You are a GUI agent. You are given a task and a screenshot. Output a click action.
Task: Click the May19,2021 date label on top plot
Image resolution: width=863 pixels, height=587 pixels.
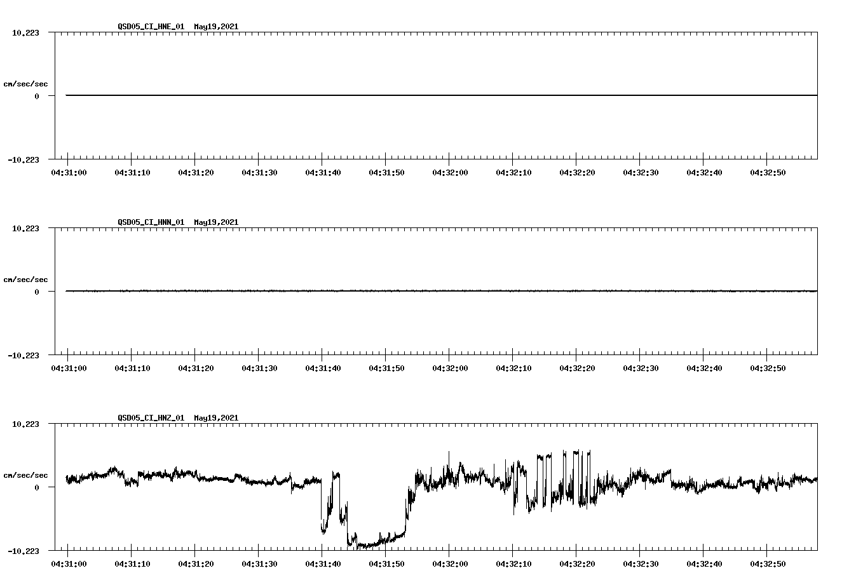216,27
